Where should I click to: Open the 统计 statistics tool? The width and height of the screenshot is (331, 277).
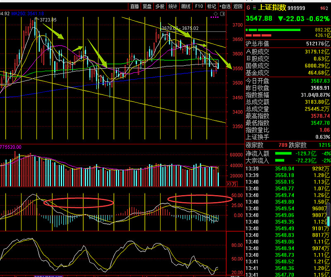(x=173, y=6)
